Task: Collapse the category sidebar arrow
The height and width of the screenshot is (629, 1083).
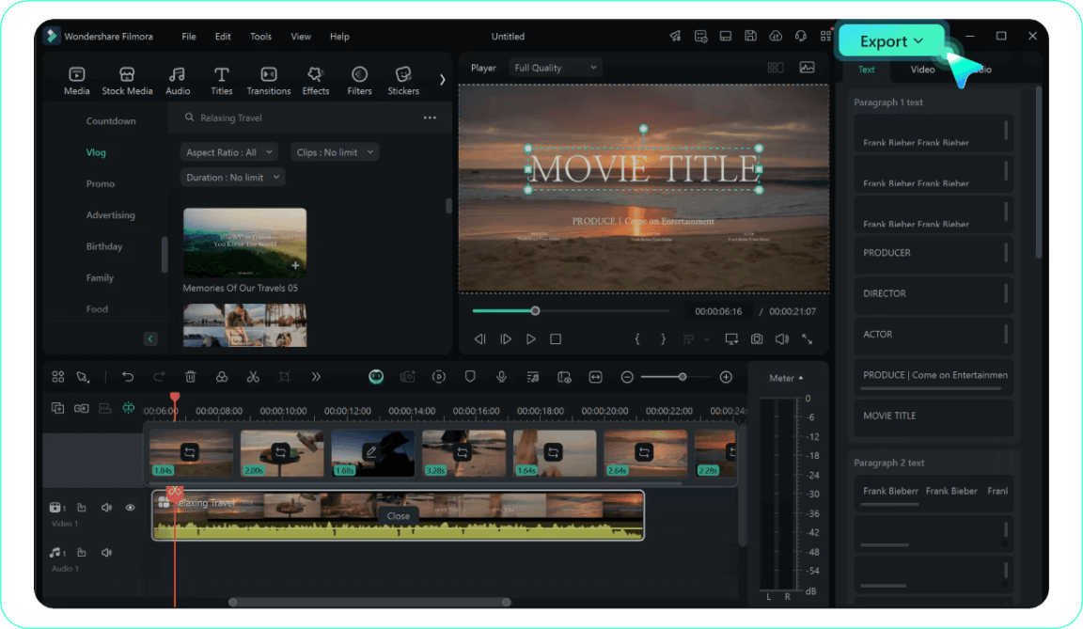Action: 149,338
